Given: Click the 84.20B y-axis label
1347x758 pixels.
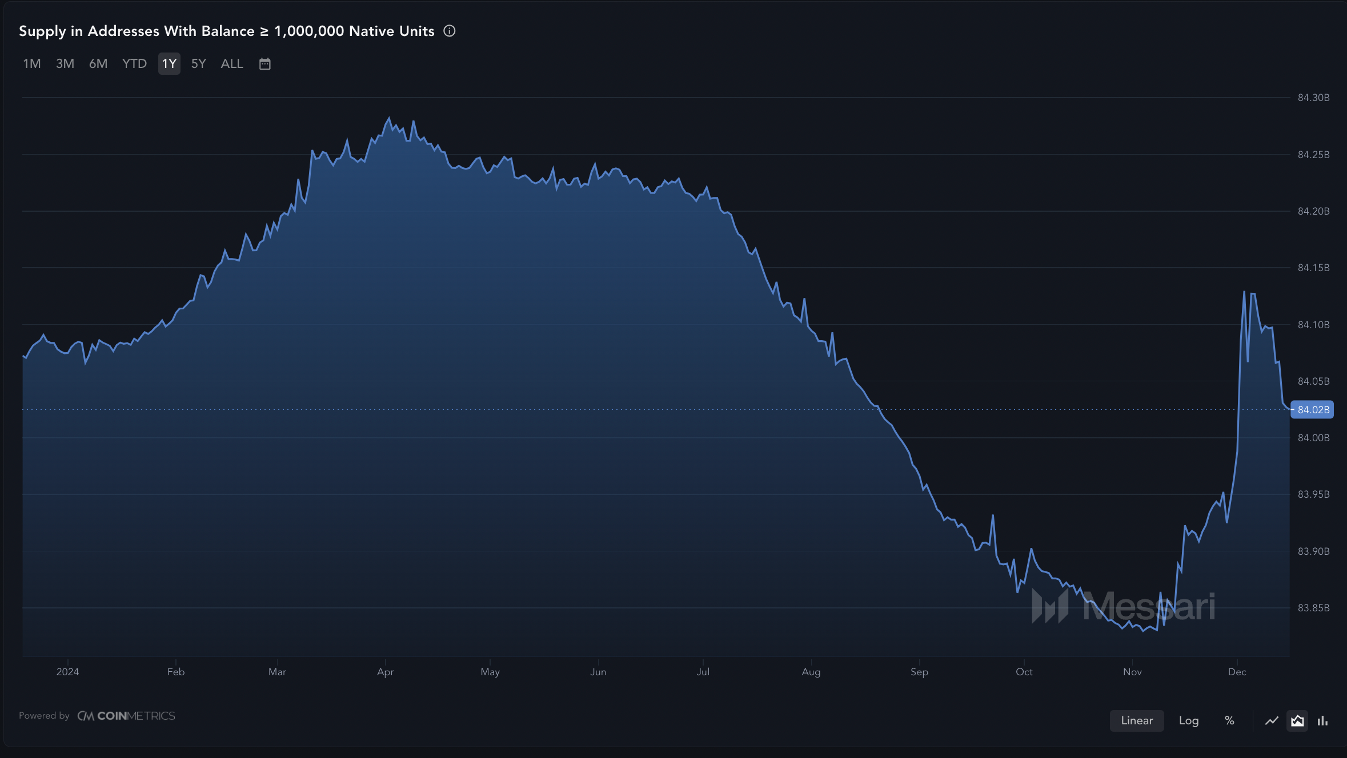Looking at the screenshot, I should [1313, 211].
